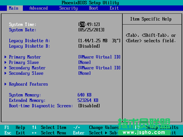The height and width of the screenshot is (137, 183).
Task: Expand the Primary Master submenu arrow
Action: coord(6,57)
